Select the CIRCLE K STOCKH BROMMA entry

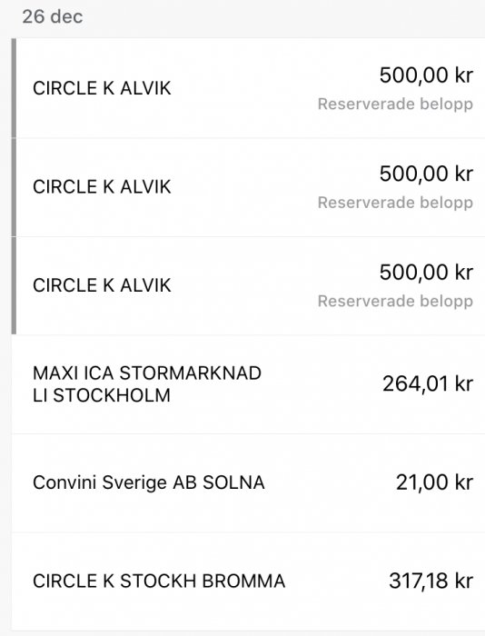(248, 581)
